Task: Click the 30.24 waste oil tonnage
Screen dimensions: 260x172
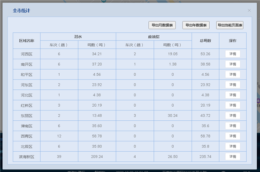Action: pos(173,116)
